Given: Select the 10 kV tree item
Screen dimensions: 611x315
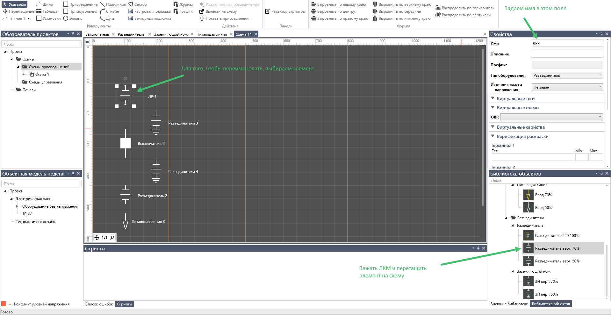Looking at the screenshot, I should pos(27,214).
